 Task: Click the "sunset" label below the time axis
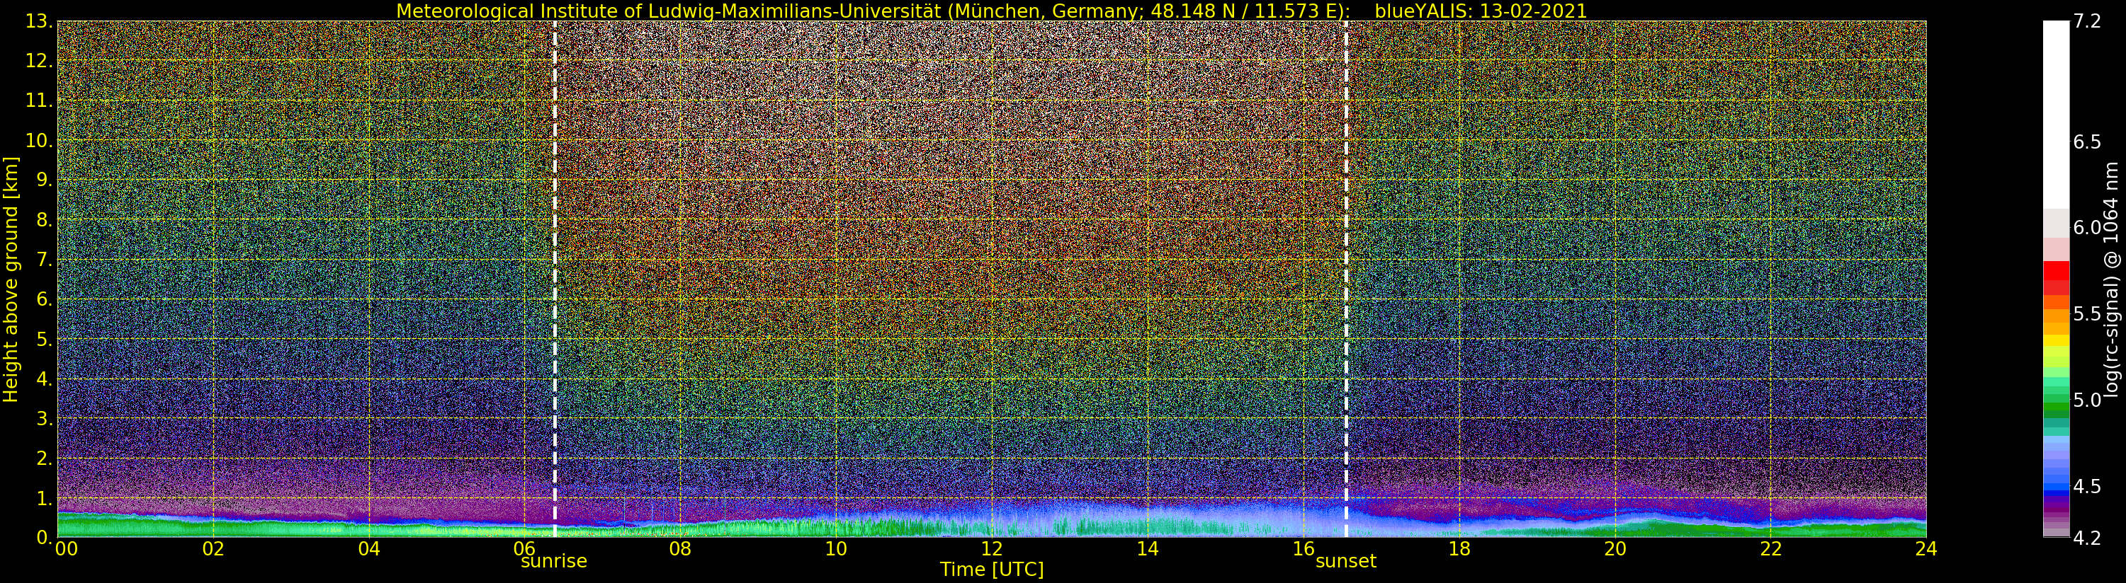[x=1346, y=562]
